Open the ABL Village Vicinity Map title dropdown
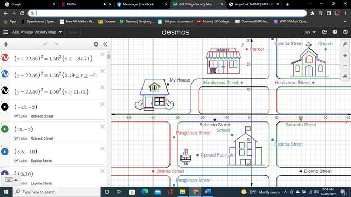The width and height of the screenshot is (351, 197). click(x=60, y=32)
